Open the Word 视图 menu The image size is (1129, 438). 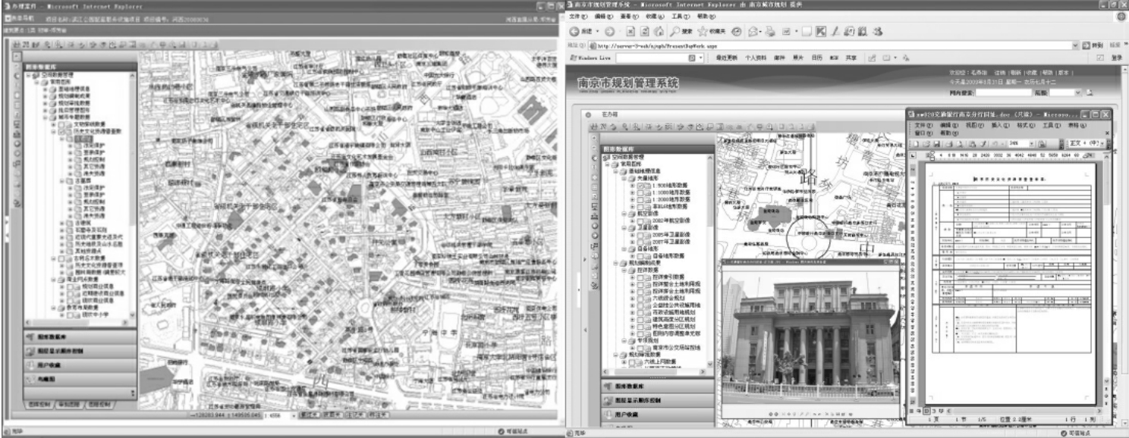point(974,125)
